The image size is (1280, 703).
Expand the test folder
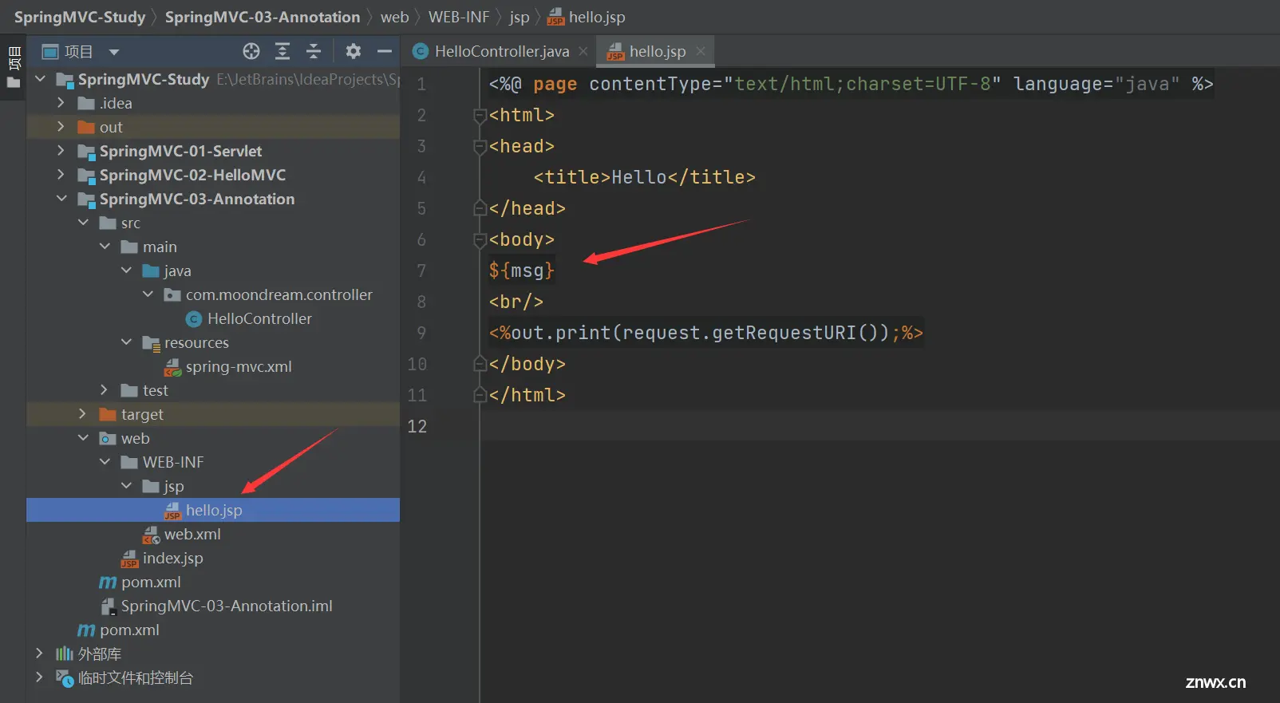pyautogui.click(x=104, y=390)
